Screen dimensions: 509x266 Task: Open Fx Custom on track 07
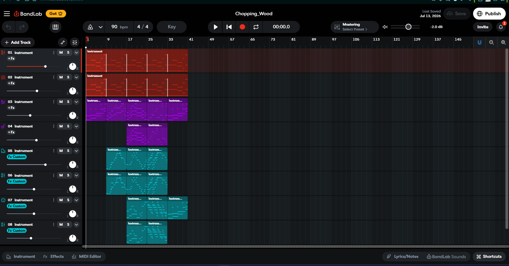(17, 206)
